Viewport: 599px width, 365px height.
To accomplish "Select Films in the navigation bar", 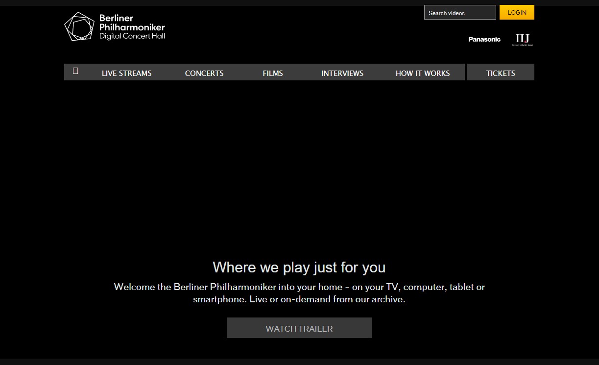I will point(273,73).
